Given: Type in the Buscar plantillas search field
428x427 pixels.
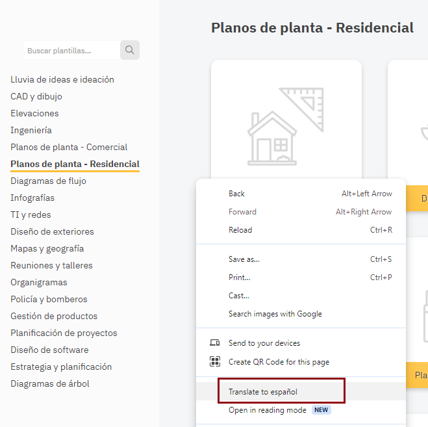Looking at the screenshot, I should pyautogui.click(x=71, y=50).
